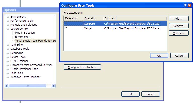Expand Database Tools node
Viewport: 195px width, 103px height.
pos(8,49)
